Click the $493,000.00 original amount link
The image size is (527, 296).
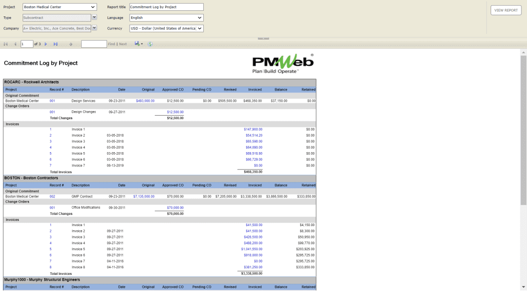tap(145, 101)
